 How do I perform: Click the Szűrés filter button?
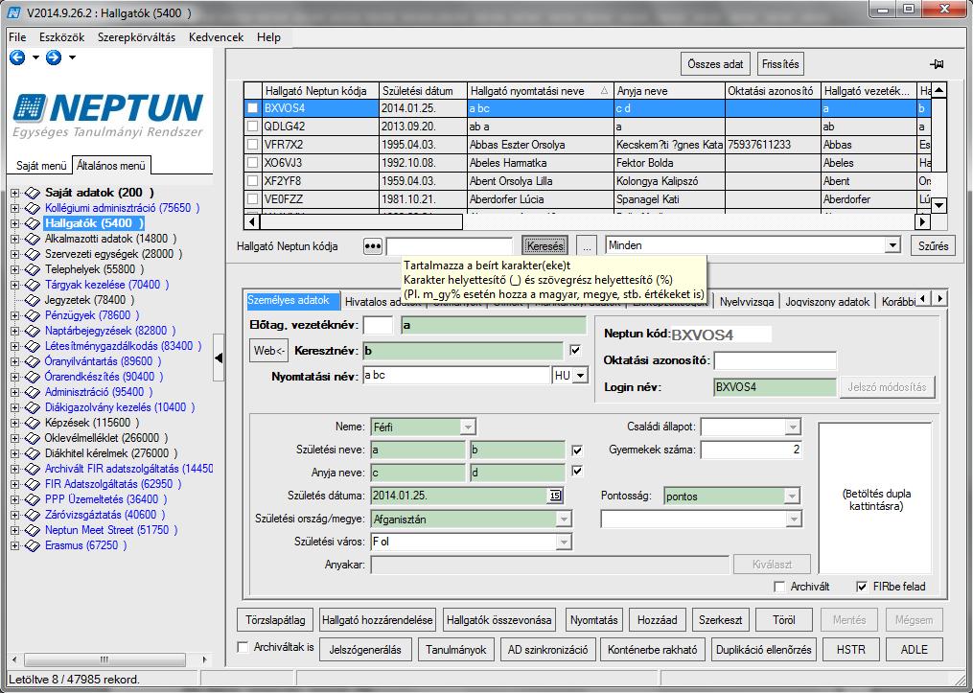tap(934, 245)
